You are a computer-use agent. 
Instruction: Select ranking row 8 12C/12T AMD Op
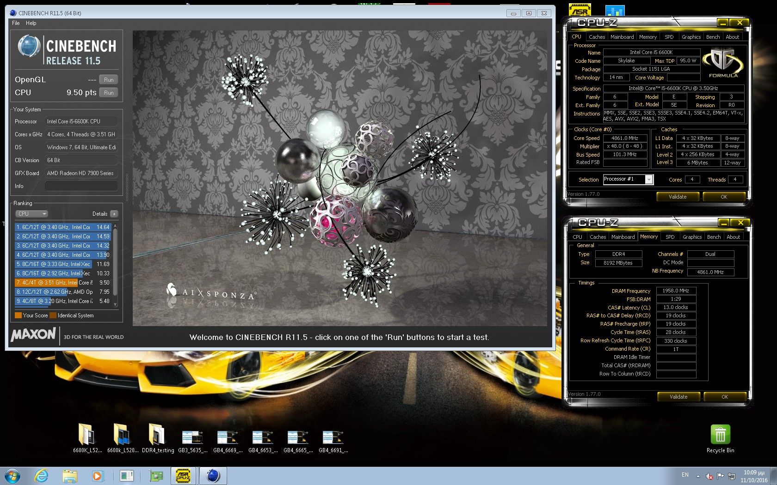[63, 292]
